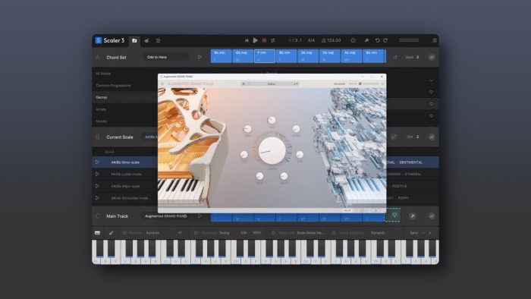Screen dimensions: 531x299
Task: Open the Augmented GRAND PIANO instrument dropdown
Action: tap(166, 216)
